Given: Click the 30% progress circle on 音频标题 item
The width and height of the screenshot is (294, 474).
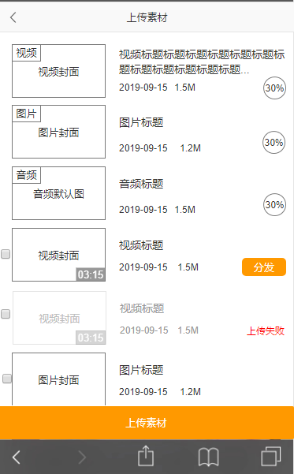Looking at the screenshot, I should click(x=274, y=204).
